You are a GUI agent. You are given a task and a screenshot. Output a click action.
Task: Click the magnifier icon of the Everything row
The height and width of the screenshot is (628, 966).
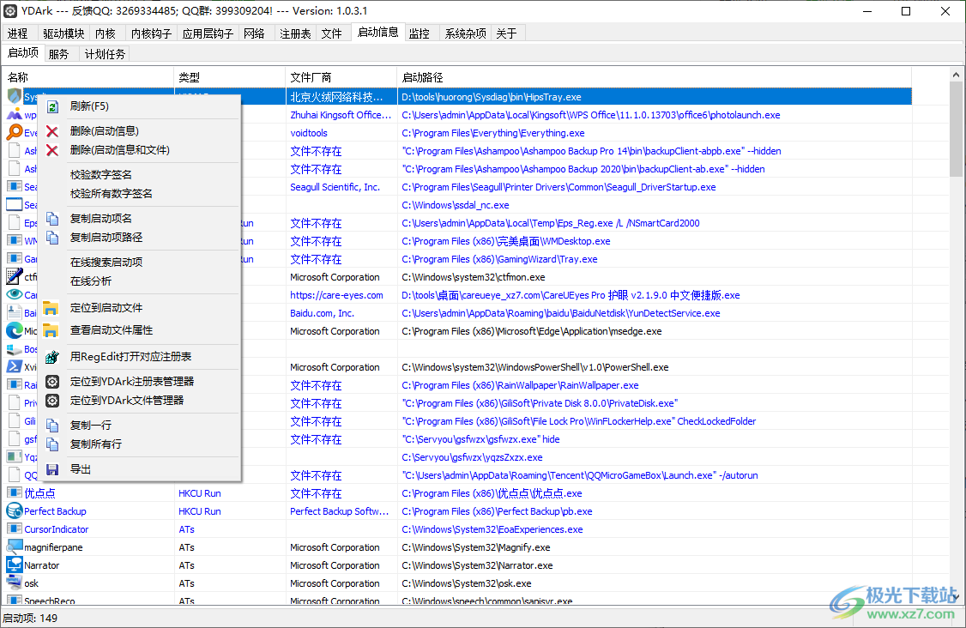click(x=15, y=132)
